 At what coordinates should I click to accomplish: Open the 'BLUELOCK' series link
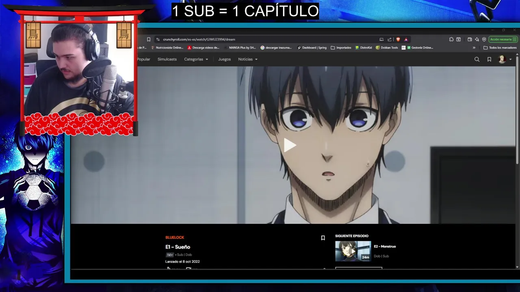coord(175,237)
